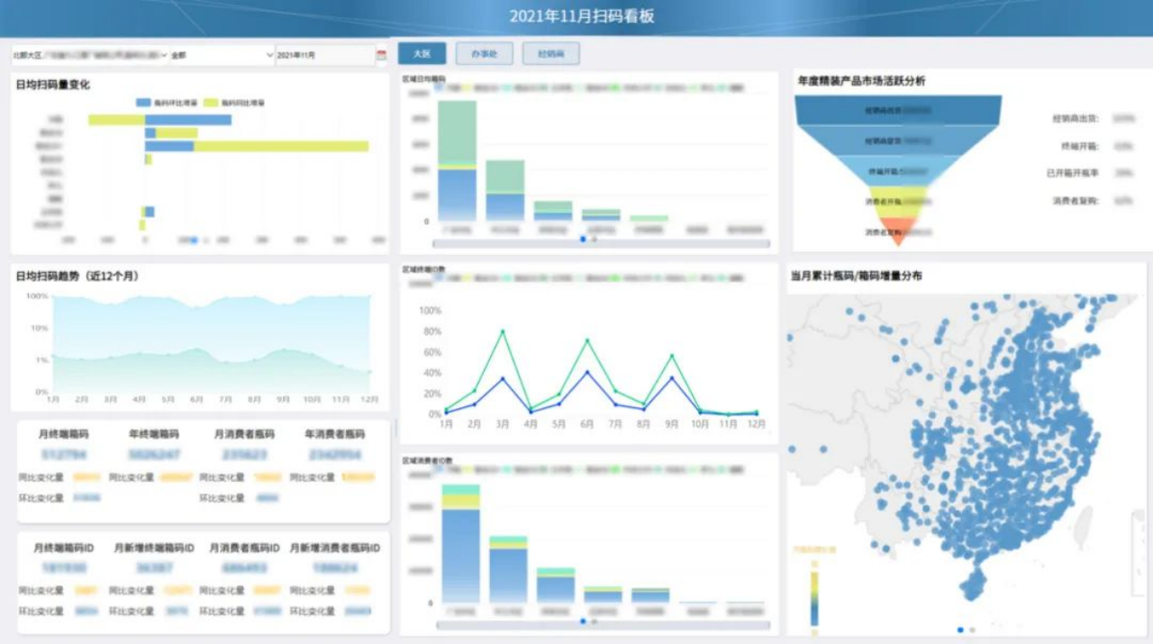
Task: Click blue page dot under 区域日均箱码 chart
Action: (584, 239)
